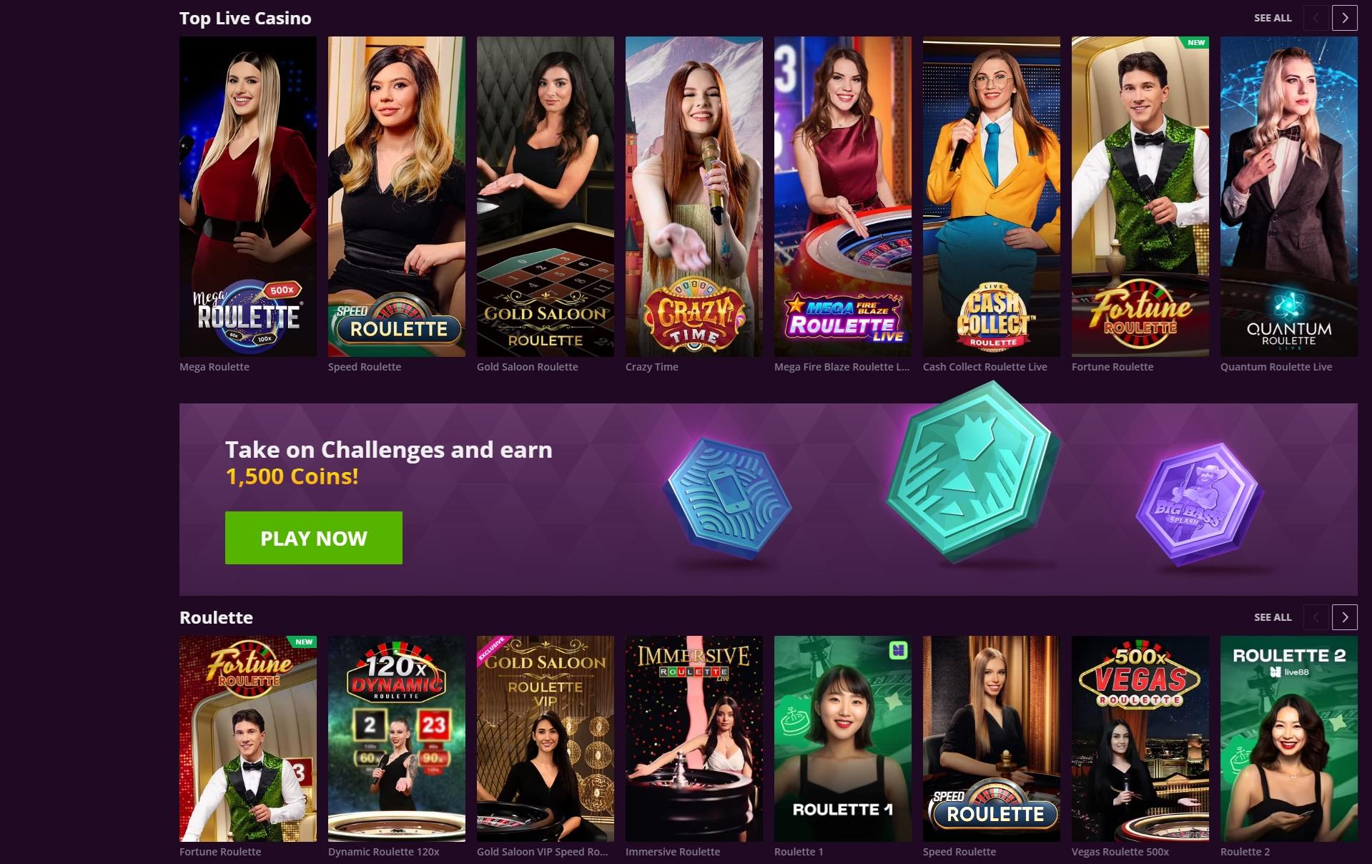
Task: Select the Dynamic Roulette 120x tile
Action: 396,739
